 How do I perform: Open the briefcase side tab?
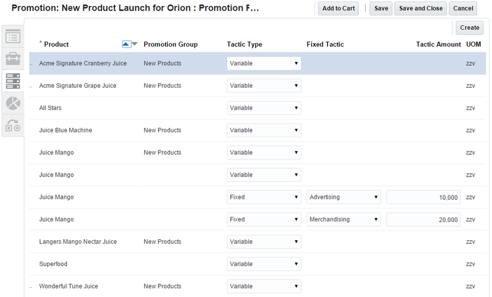[x=13, y=59]
